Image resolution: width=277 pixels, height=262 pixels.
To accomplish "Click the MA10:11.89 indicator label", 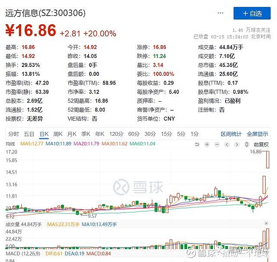I will [x=58, y=144].
